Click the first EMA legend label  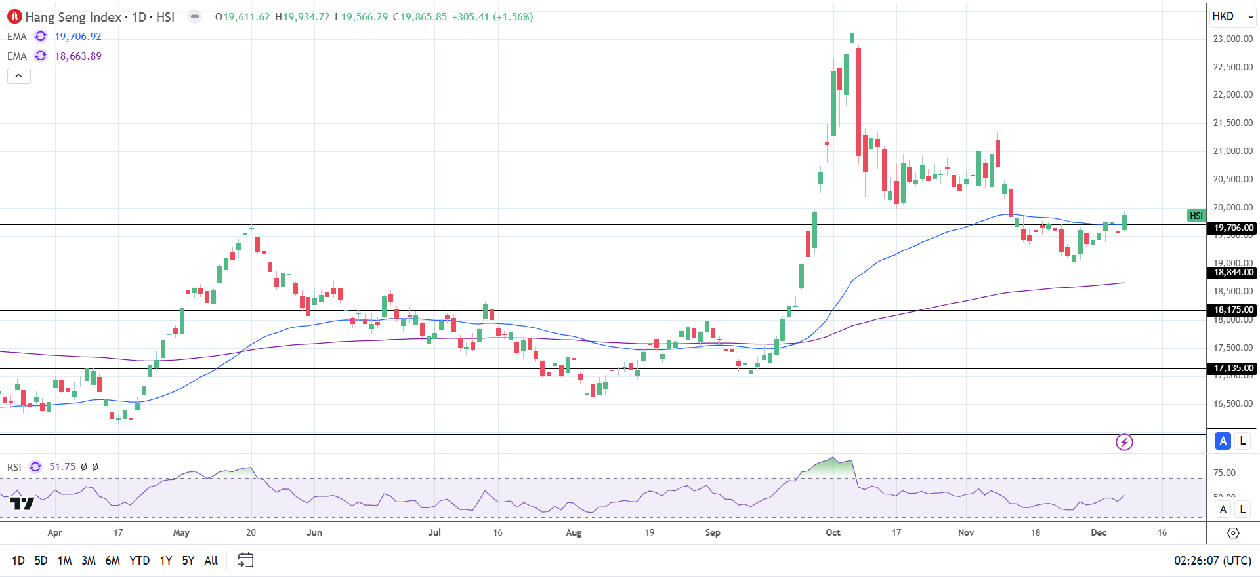[17, 37]
